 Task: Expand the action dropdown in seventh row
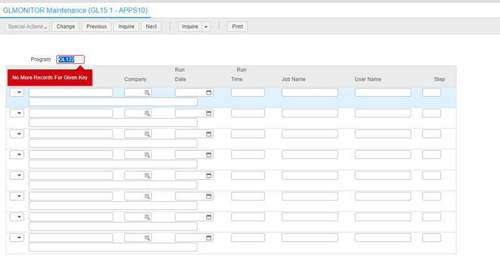[x=17, y=217]
